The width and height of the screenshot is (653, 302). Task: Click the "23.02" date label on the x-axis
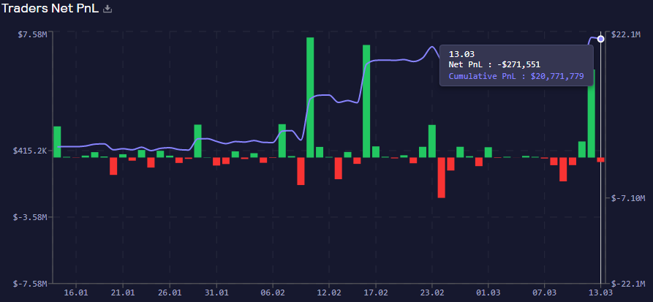432,292
